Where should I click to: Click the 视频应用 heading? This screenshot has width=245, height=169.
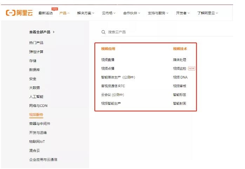click(108, 49)
